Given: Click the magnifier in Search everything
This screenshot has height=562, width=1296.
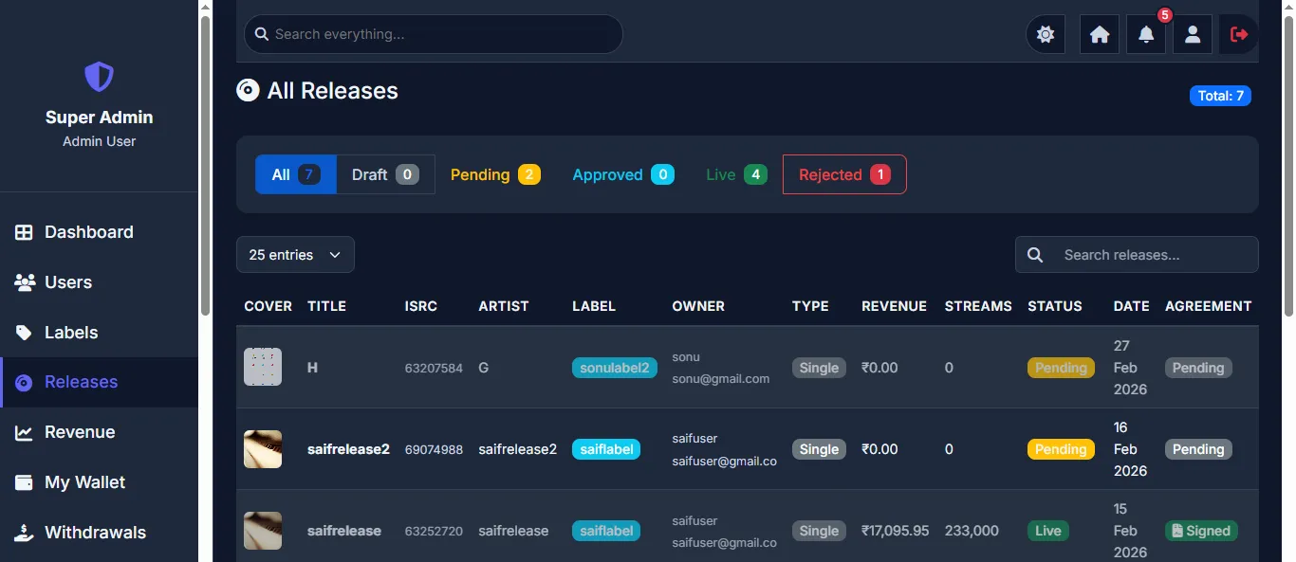Looking at the screenshot, I should click(262, 34).
